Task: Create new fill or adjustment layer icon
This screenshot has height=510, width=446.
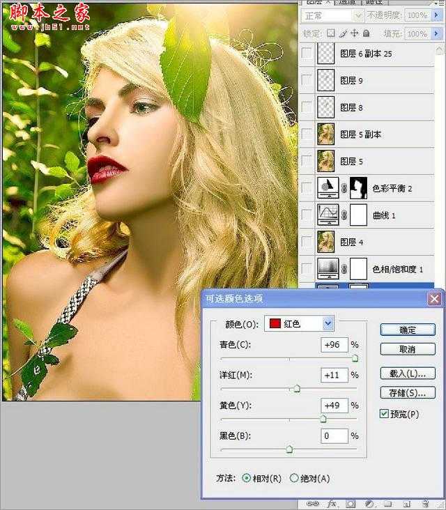Action: point(369,504)
